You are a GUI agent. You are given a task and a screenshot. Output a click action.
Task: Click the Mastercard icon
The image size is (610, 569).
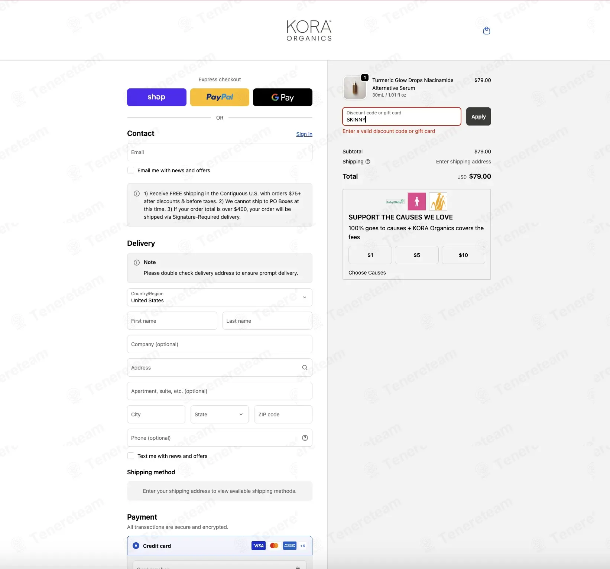pyautogui.click(x=274, y=546)
